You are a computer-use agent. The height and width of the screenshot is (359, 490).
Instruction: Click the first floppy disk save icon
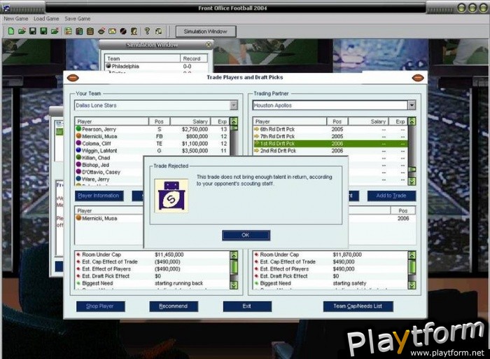pyautogui.click(x=32, y=31)
